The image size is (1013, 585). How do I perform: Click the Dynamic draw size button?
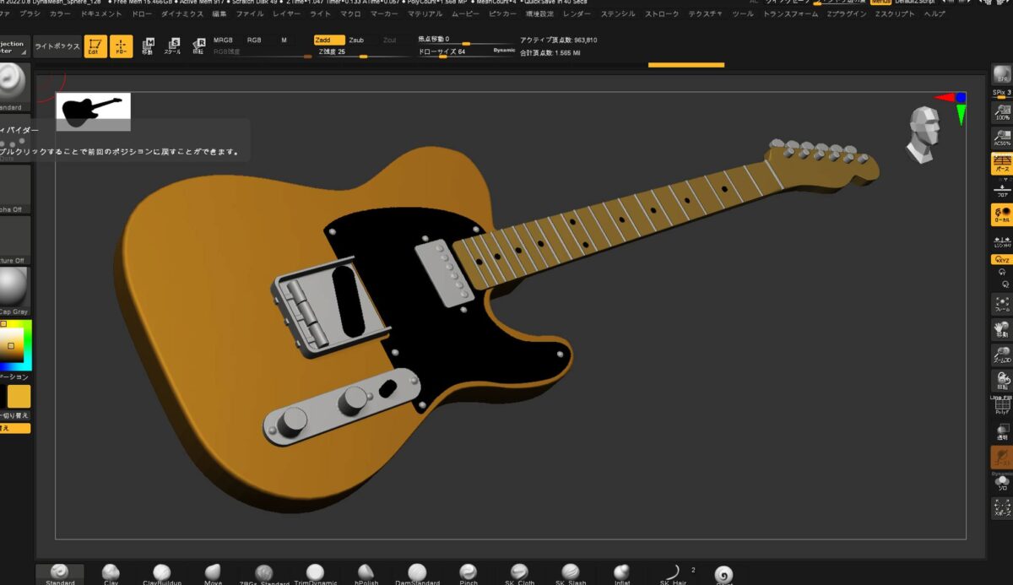point(504,51)
